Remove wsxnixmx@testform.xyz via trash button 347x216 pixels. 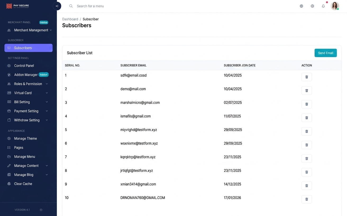307,145
